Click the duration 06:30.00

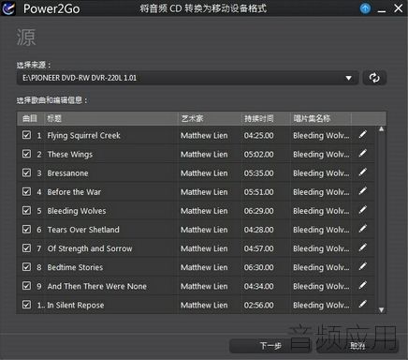[x=258, y=267]
